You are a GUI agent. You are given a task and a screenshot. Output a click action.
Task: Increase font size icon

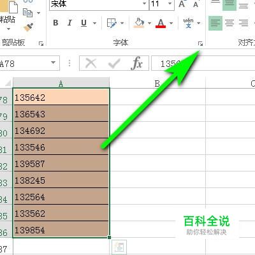coord(182,4)
